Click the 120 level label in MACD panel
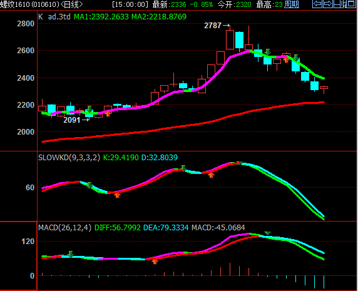 (28, 242)
